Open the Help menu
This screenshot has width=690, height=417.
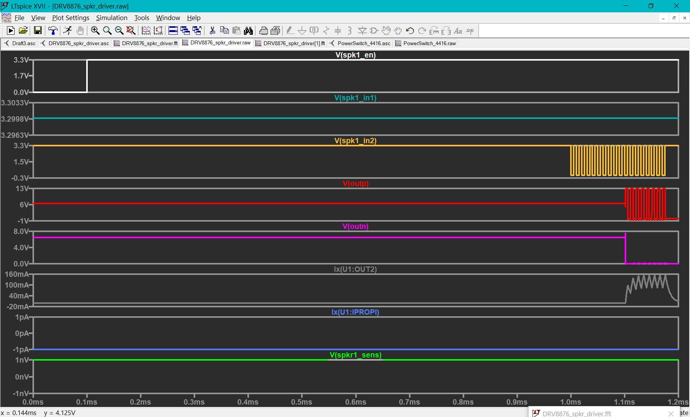[194, 18]
